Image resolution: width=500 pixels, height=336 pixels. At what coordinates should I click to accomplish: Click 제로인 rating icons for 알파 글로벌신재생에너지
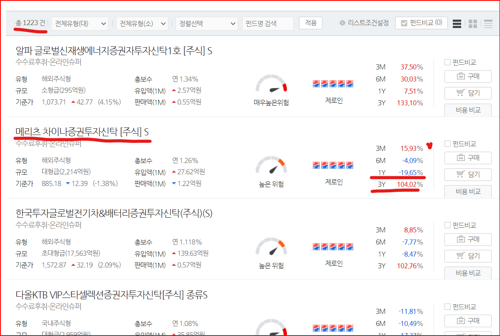point(333,84)
